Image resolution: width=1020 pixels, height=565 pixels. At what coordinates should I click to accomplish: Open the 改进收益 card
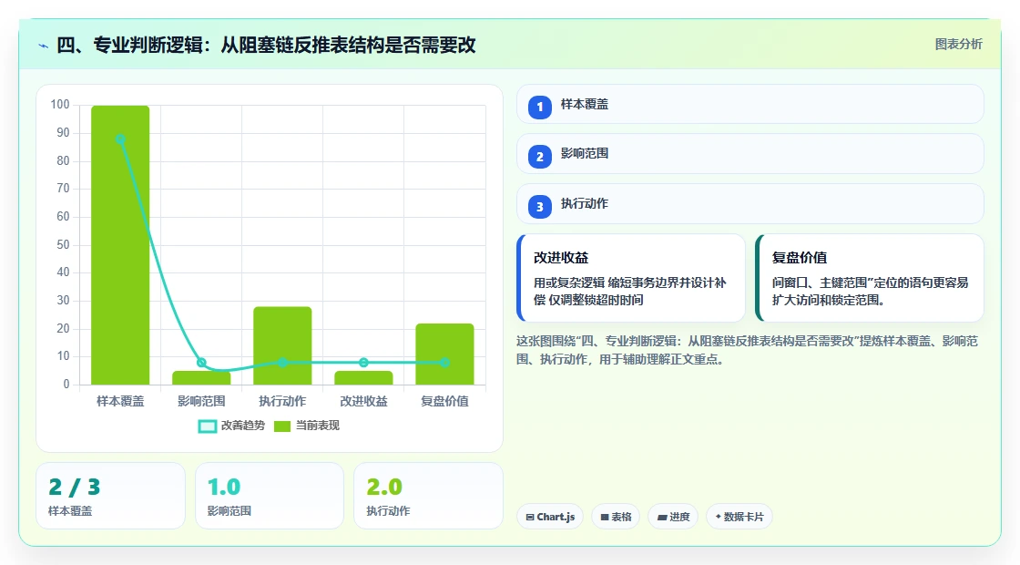(x=631, y=278)
